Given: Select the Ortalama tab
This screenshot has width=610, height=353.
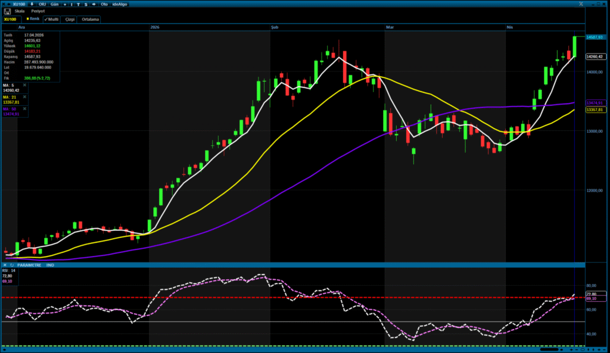Looking at the screenshot, I should click(90, 19).
